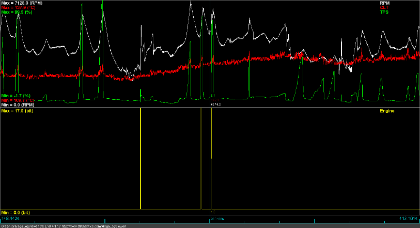420x228 pixels.
Task: Click the Max = 7128.0 (RPM) readout
Action: click(22, 3)
